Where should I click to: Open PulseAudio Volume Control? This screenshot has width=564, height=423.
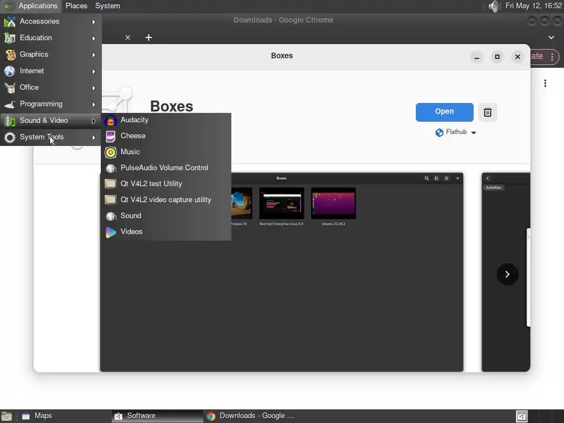166,168
